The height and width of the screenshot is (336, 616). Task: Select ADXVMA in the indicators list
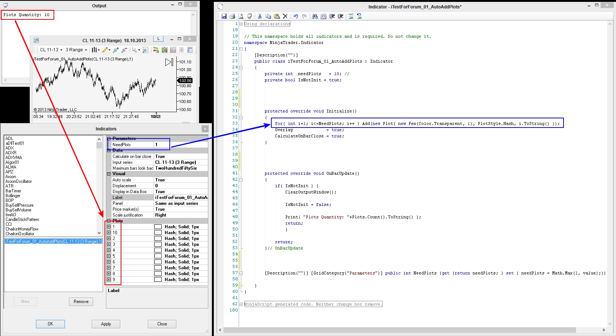14,158
